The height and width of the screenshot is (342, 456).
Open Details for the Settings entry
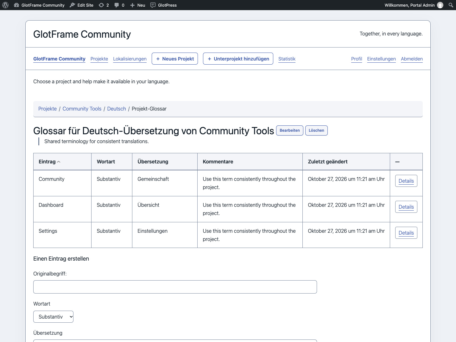(406, 233)
